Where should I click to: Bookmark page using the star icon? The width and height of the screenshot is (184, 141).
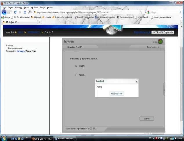coord(140,12)
